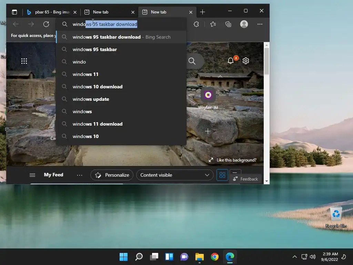Click the page scrollbar down arrow
The image size is (353, 265).
tap(266, 181)
